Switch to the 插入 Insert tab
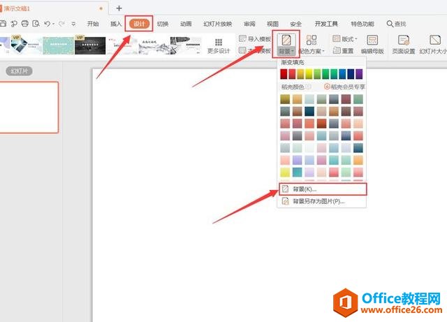 tap(116, 24)
